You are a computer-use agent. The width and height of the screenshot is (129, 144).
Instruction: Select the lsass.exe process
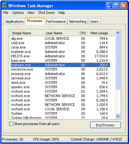pyautogui.click(x=60, y=60)
